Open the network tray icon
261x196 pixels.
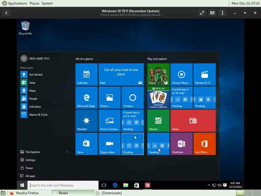(214, 185)
